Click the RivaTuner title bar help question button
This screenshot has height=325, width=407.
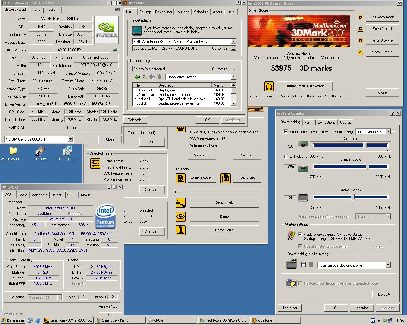238,3
